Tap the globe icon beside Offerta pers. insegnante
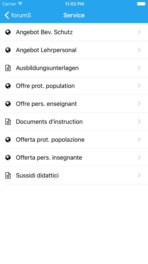This screenshot has width=148, height=264. (8, 157)
